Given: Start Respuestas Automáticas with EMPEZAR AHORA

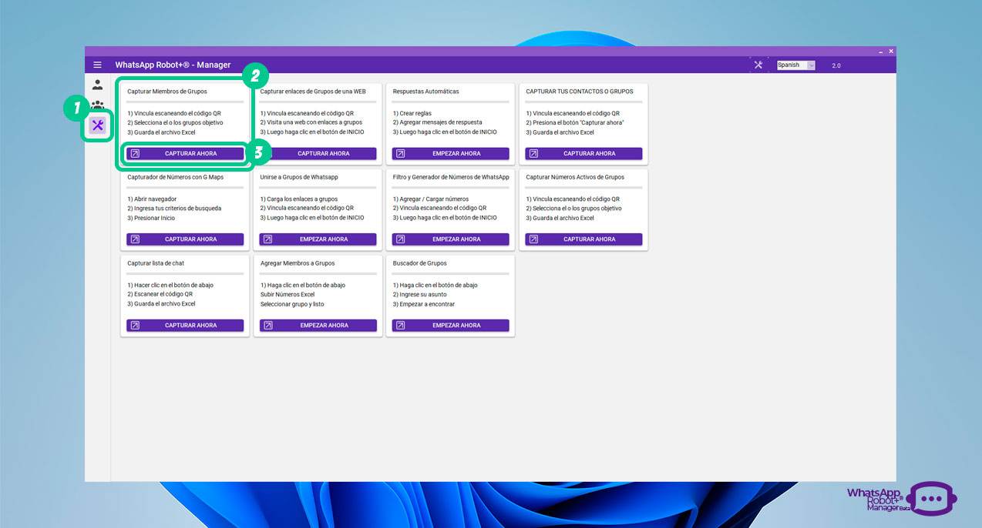Looking at the screenshot, I should pos(451,153).
